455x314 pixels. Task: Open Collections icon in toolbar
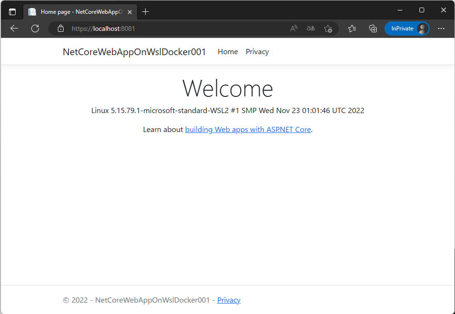373,29
